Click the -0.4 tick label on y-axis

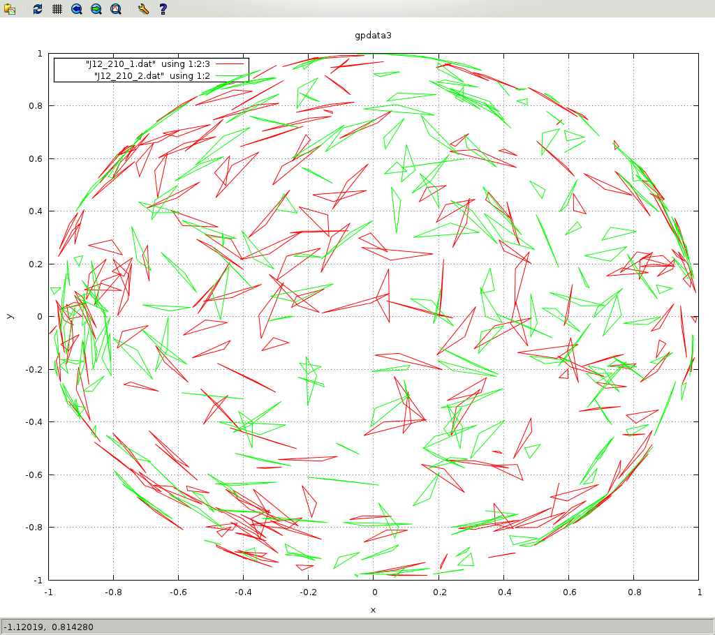32,422
